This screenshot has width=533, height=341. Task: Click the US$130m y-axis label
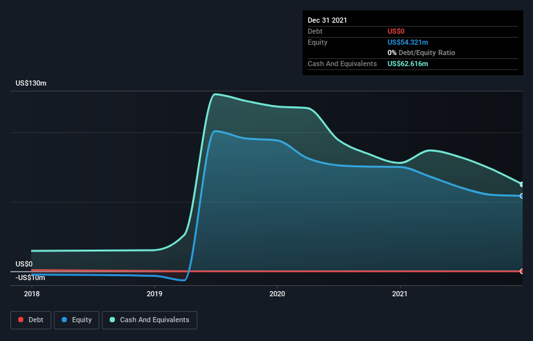(x=31, y=83)
